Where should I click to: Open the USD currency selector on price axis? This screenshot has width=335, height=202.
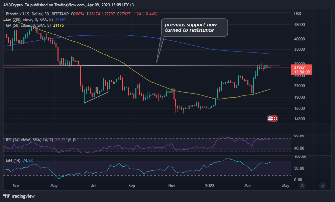pyautogui.click(x=298, y=14)
